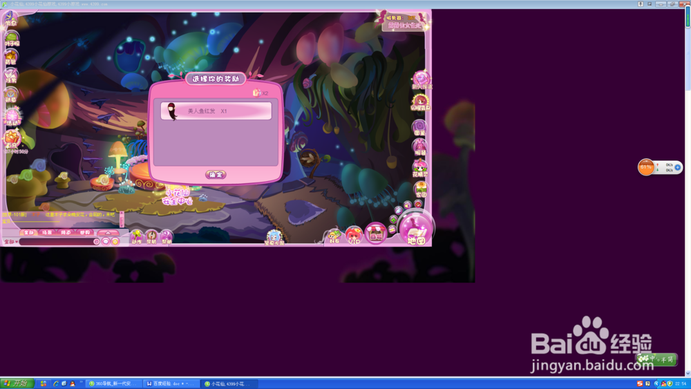Open the 全部 chat channel dropdown
Screen dimensions: 691x389
[10, 241]
